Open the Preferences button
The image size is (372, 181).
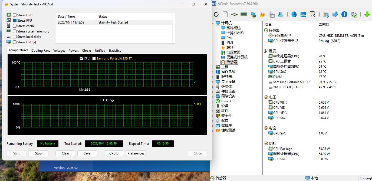(x=136, y=153)
